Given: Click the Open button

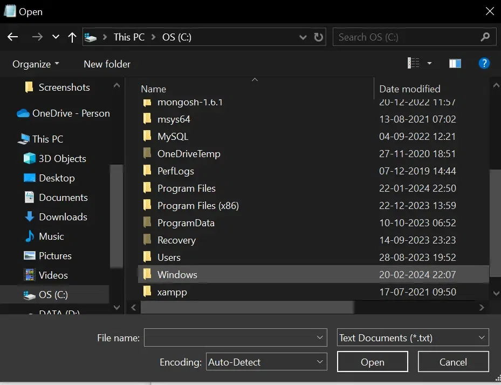Looking at the screenshot, I should pos(373,362).
